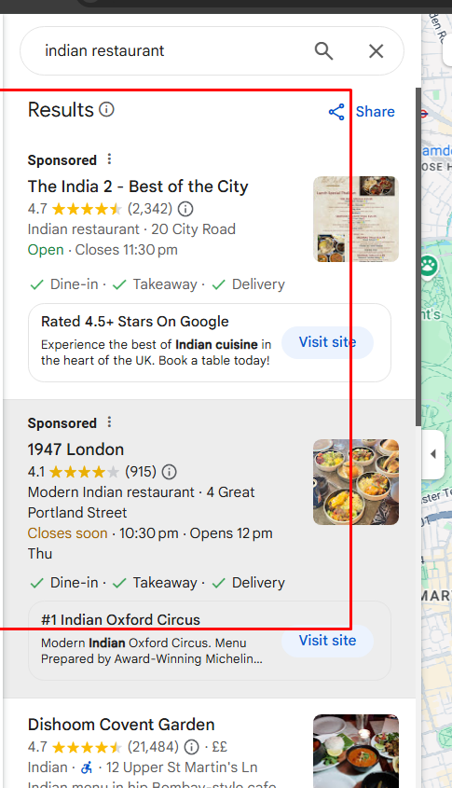Click the Share icon
452x788 pixels.
coord(336,112)
